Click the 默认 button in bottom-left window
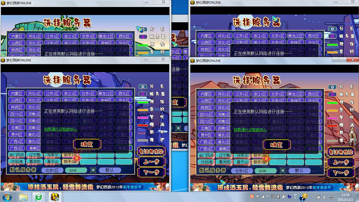This screenshot has height=202, width=359. 110,170
